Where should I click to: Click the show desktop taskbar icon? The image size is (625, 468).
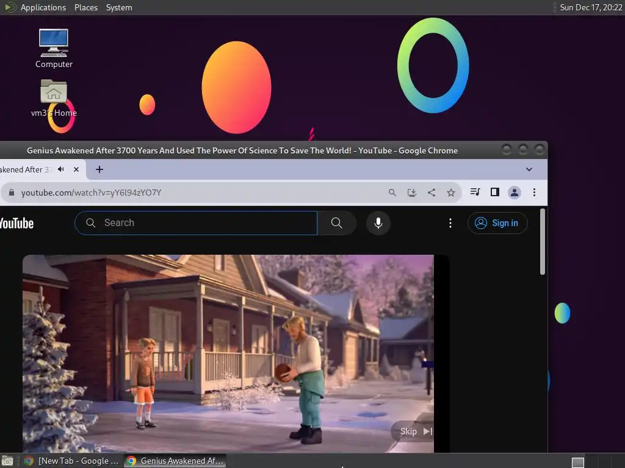point(7,461)
